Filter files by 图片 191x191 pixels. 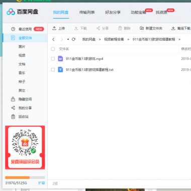tap(22, 47)
